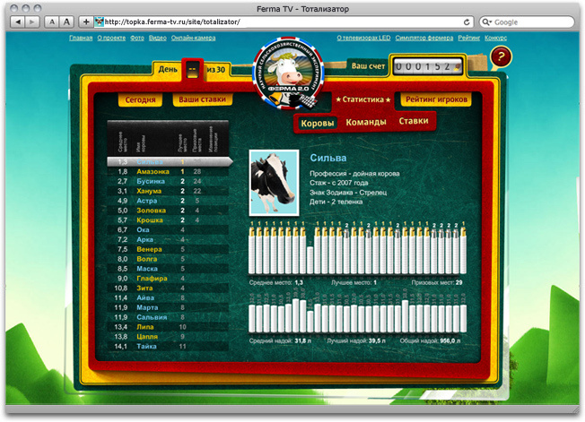Open the Симулятор фермера link
Viewport: 585px width, 422px height.
(x=422, y=39)
